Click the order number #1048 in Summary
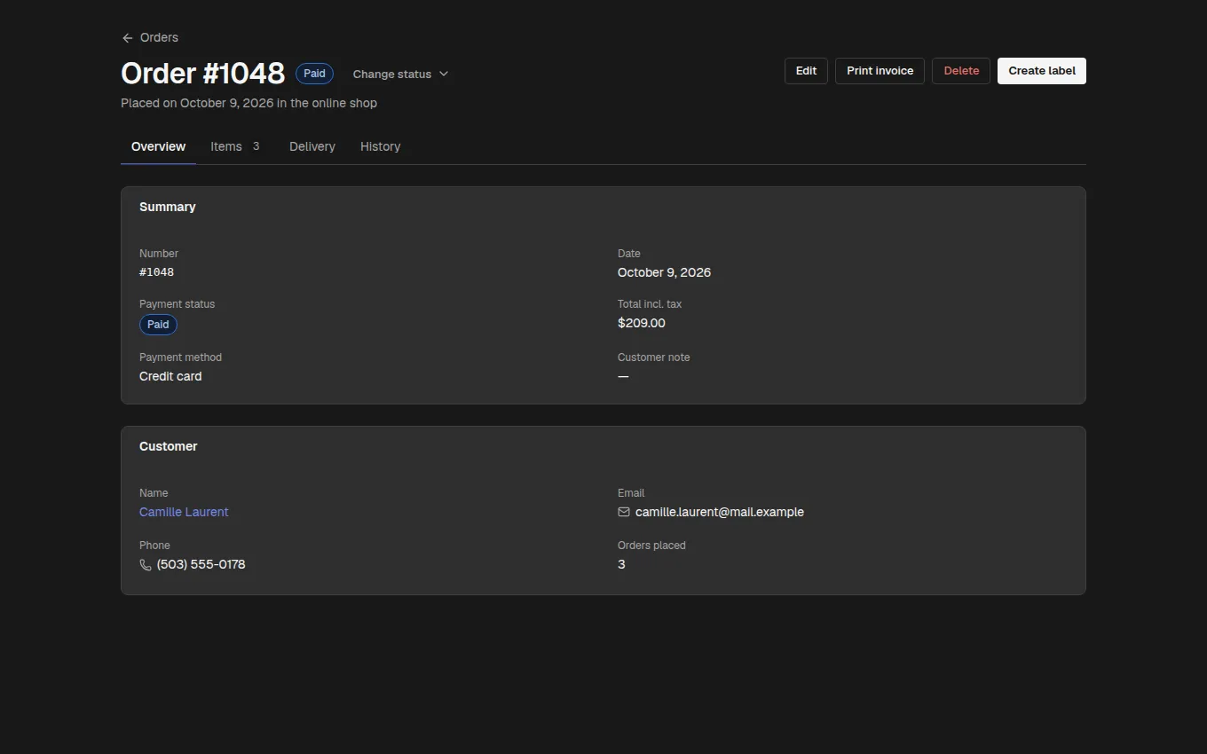The height and width of the screenshot is (754, 1207). [x=156, y=272]
